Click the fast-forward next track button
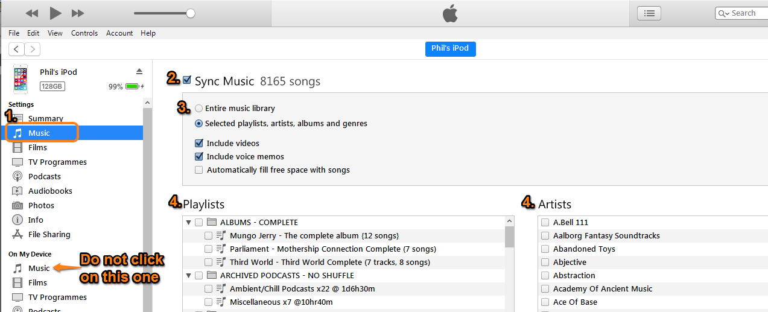 78,13
